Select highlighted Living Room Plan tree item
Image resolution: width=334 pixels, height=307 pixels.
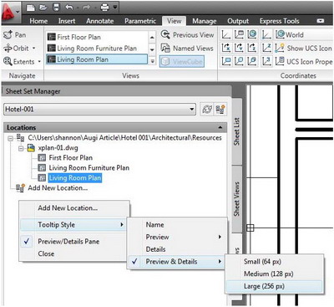pos(75,178)
